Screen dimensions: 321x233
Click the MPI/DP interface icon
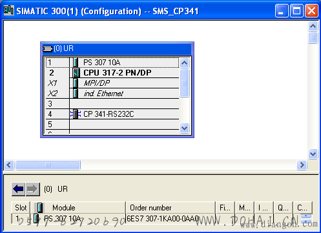76,83
